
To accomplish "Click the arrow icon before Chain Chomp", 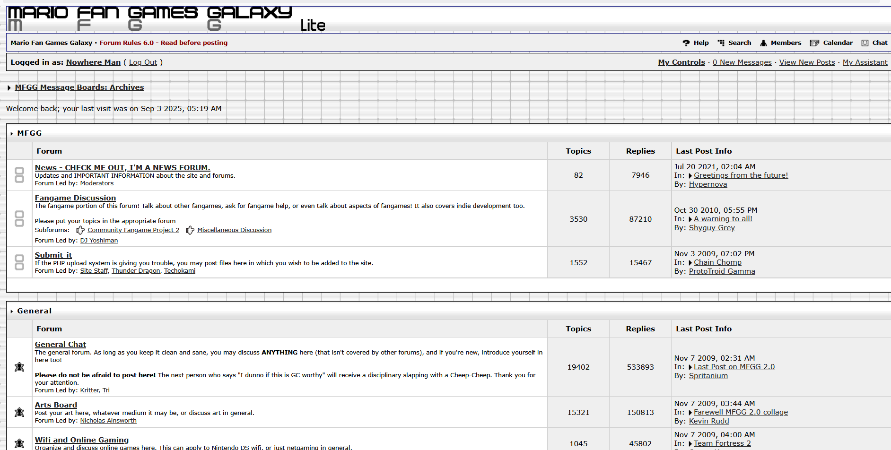I will pyautogui.click(x=690, y=263).
